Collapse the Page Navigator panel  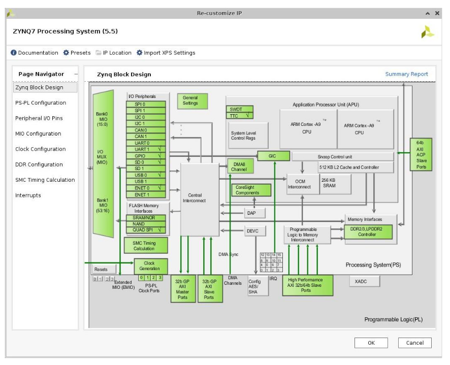click(x=76, y=74)
